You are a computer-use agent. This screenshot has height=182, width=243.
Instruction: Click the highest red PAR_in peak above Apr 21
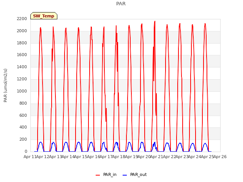click(x=155, y=21)
